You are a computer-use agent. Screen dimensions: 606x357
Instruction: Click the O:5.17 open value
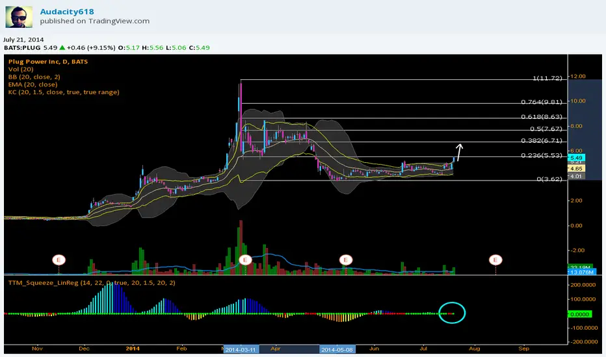129,48
